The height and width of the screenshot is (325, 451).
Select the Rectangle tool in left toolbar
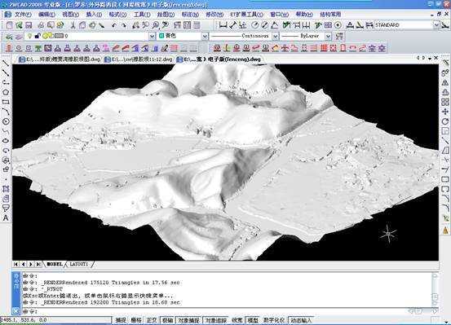click(6, 102)
